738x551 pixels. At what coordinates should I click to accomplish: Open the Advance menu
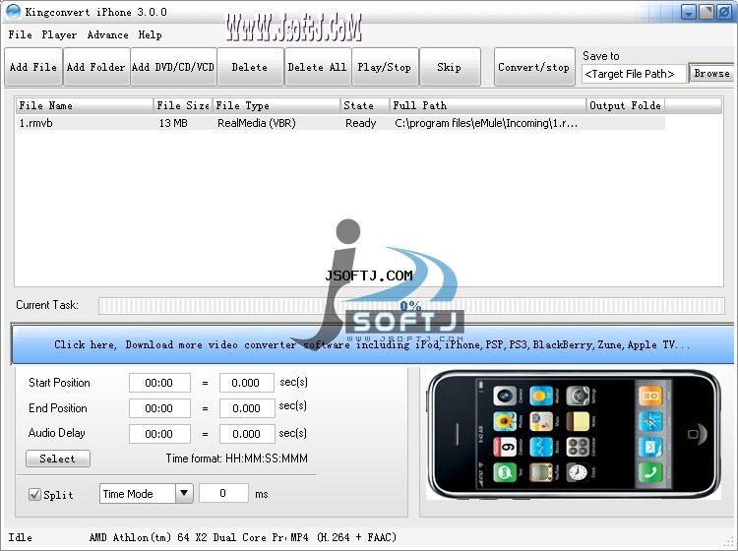[x=108, y=34]
